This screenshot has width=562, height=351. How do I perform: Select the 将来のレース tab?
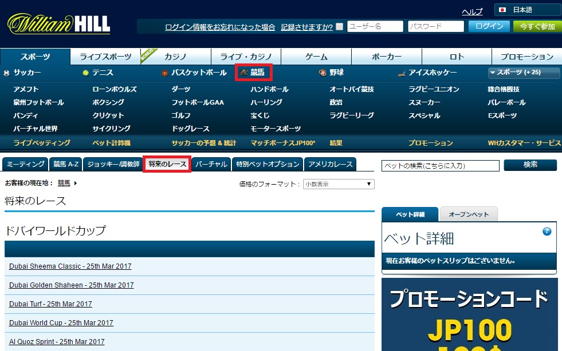pyautogui.click(x=167, y=164)
